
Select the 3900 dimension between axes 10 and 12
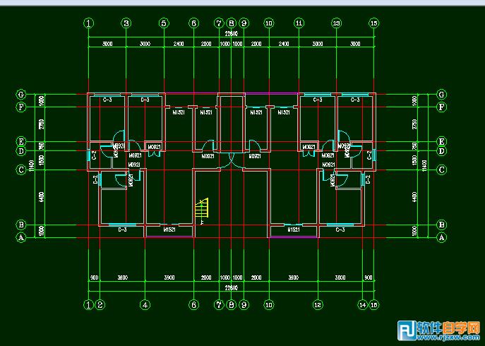pos(293,278)
